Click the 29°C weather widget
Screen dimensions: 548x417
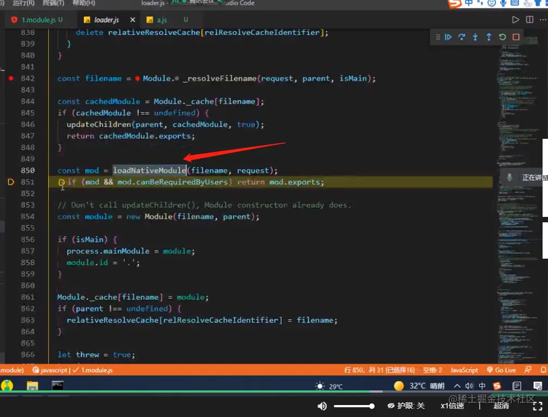pos(329,386)
